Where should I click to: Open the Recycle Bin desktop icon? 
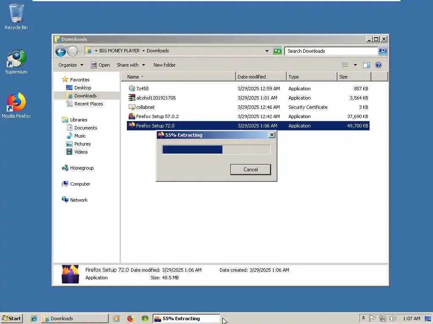coord(16,16)
